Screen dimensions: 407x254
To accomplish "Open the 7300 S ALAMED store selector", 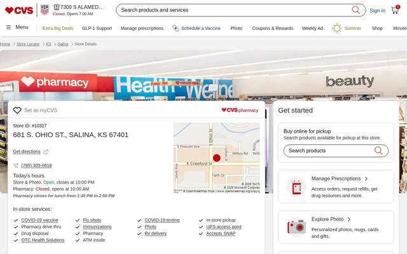I will pos(78,10).
